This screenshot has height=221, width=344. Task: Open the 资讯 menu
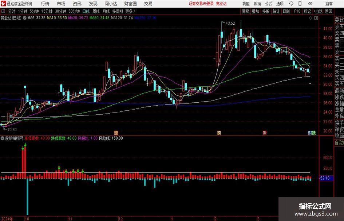pyautogui.click(x=77, y=4)
